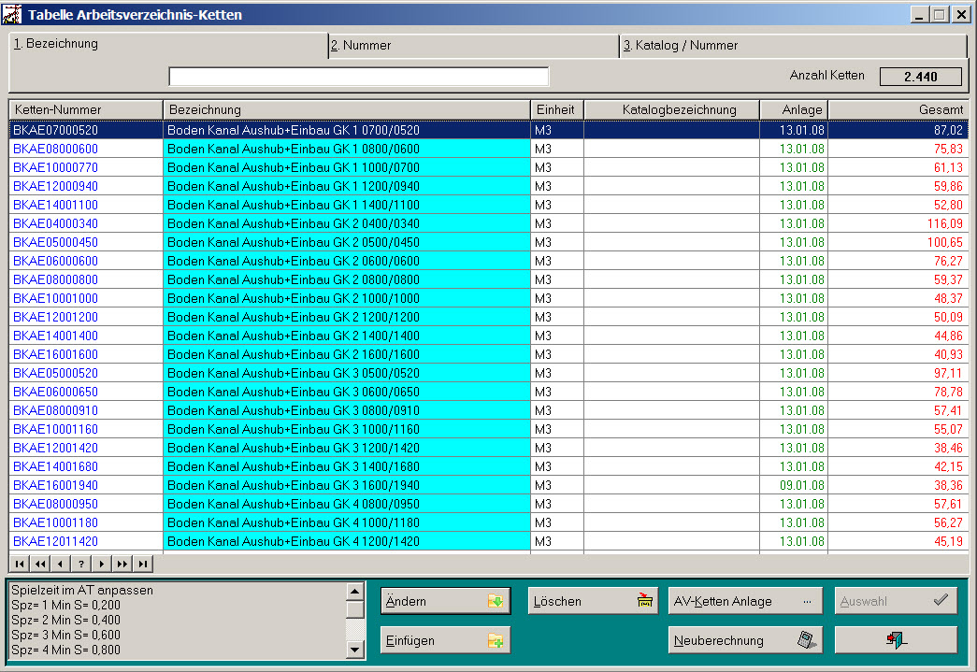Sort by the Gesamt column header
The height and width of the screenshot is (672, 977).
[x=898, y=110]
